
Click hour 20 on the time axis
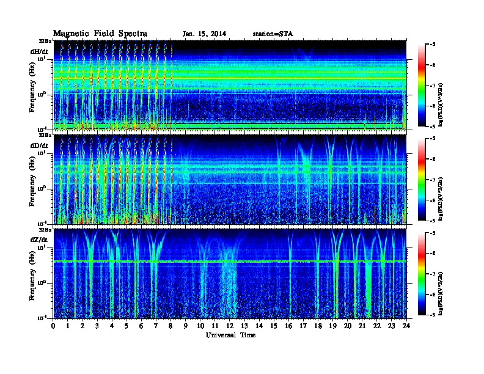348,326
